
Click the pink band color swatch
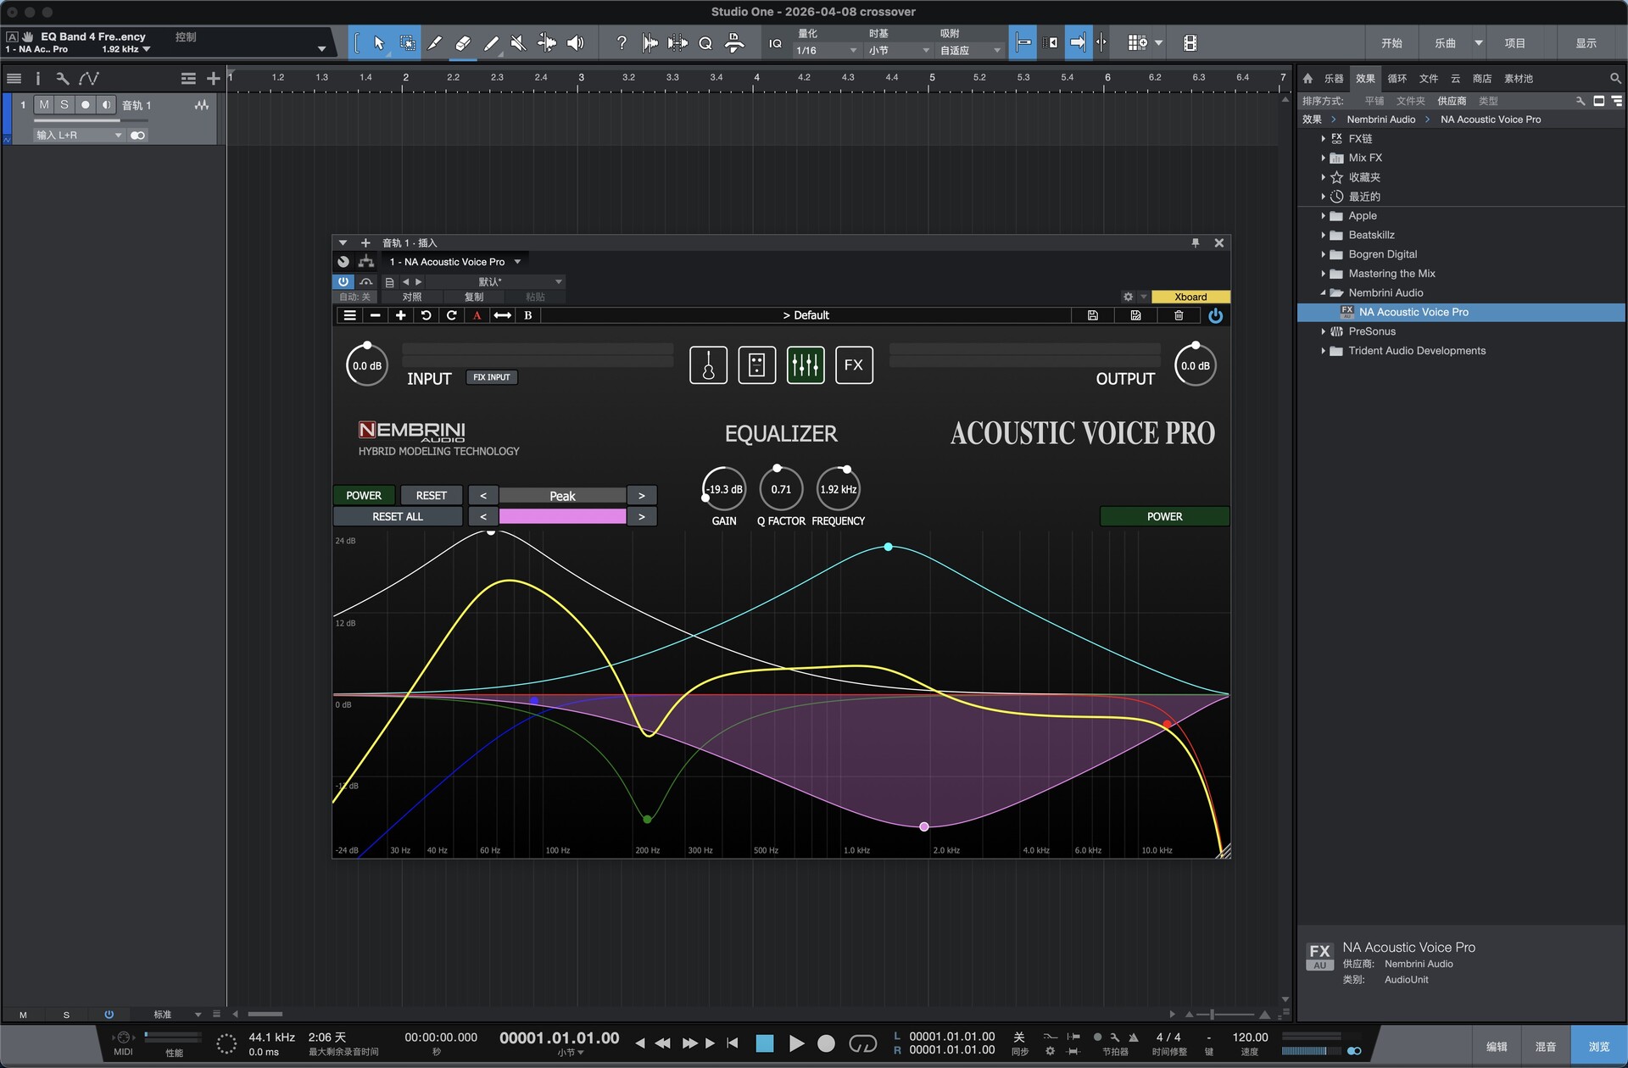tap(562, 517)
